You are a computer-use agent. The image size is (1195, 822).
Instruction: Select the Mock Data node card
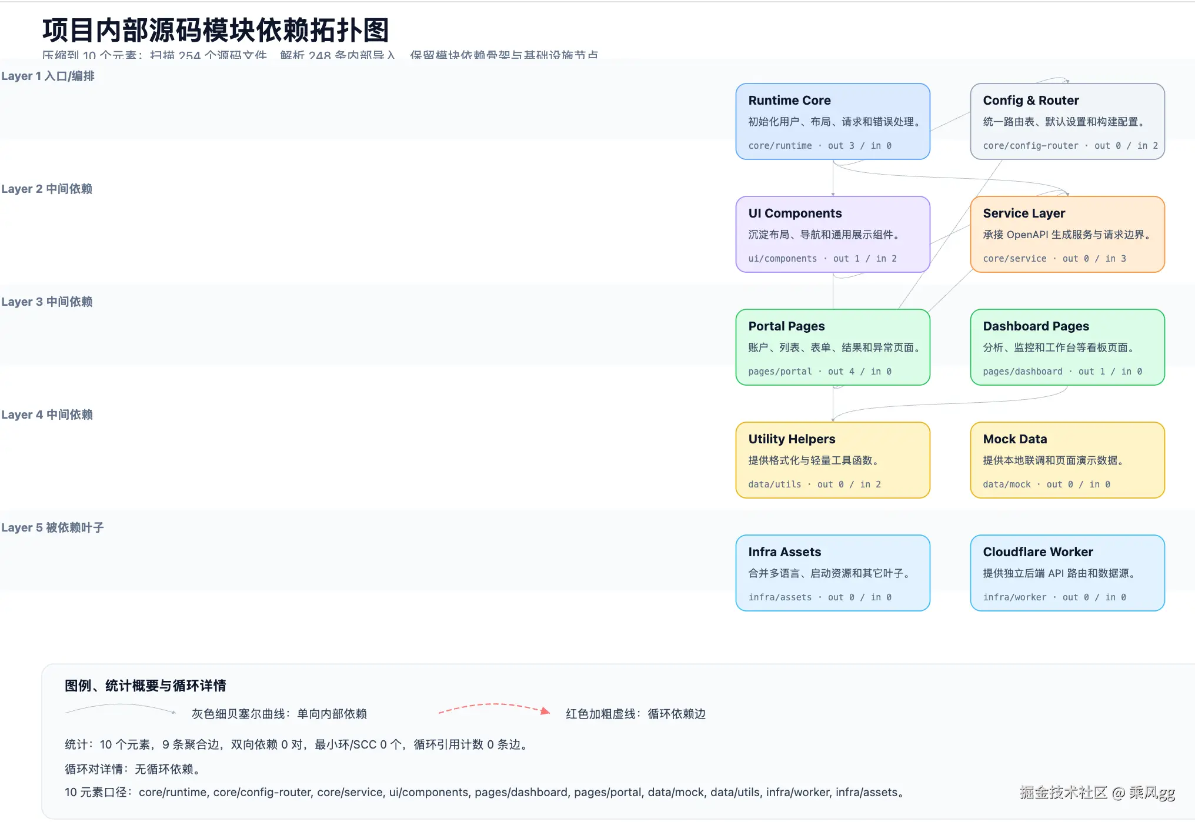pyautogui.click(x=1067, y=460)
